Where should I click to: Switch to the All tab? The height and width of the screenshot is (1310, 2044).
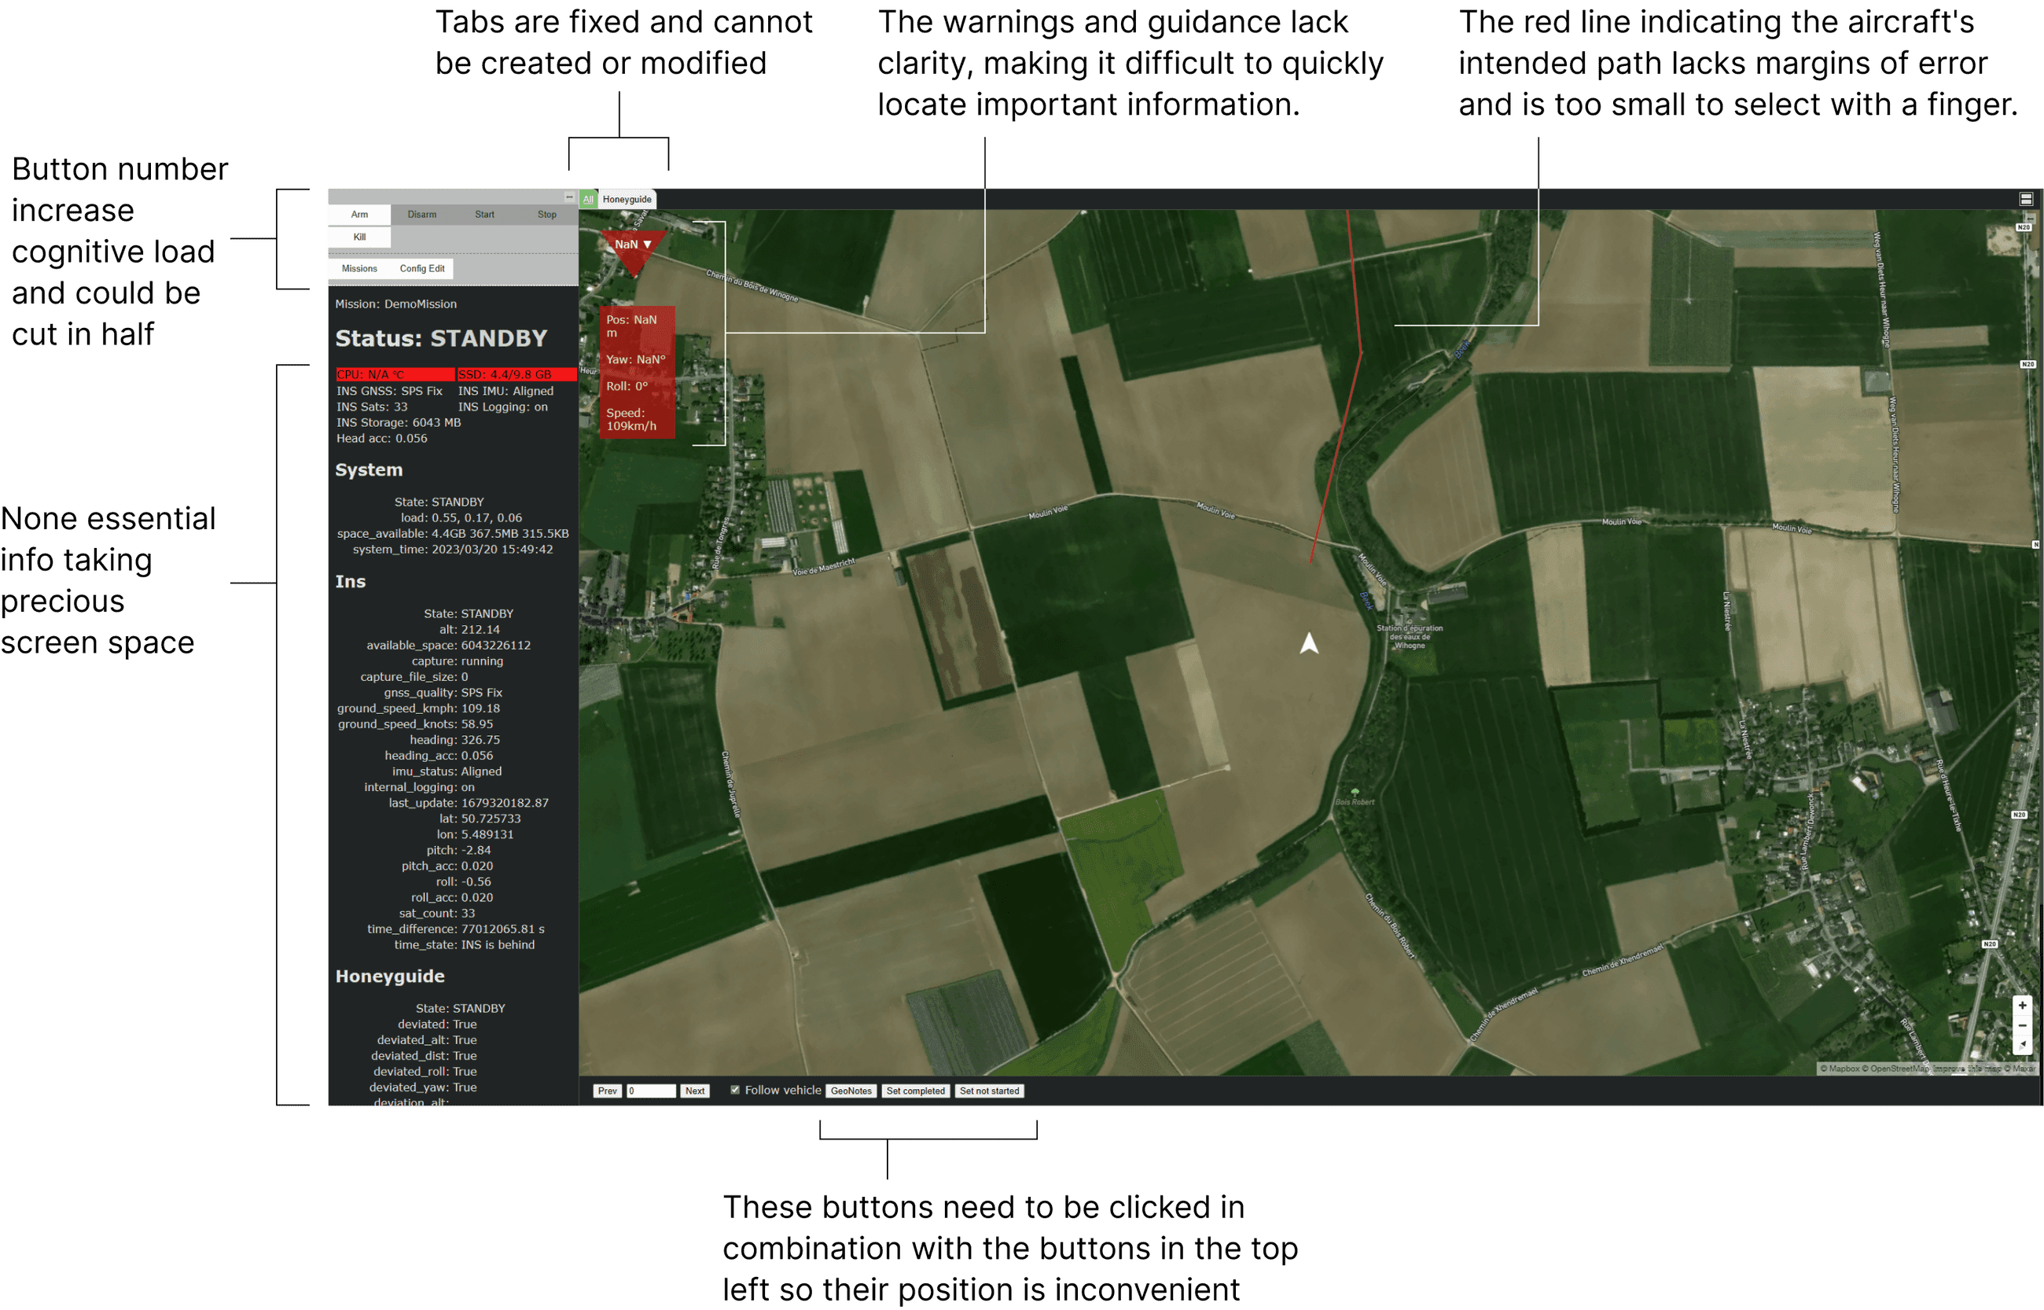[587, 199]
